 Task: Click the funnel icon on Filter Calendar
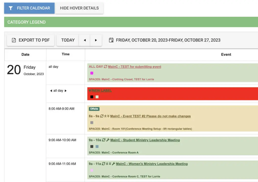point(11,8)
